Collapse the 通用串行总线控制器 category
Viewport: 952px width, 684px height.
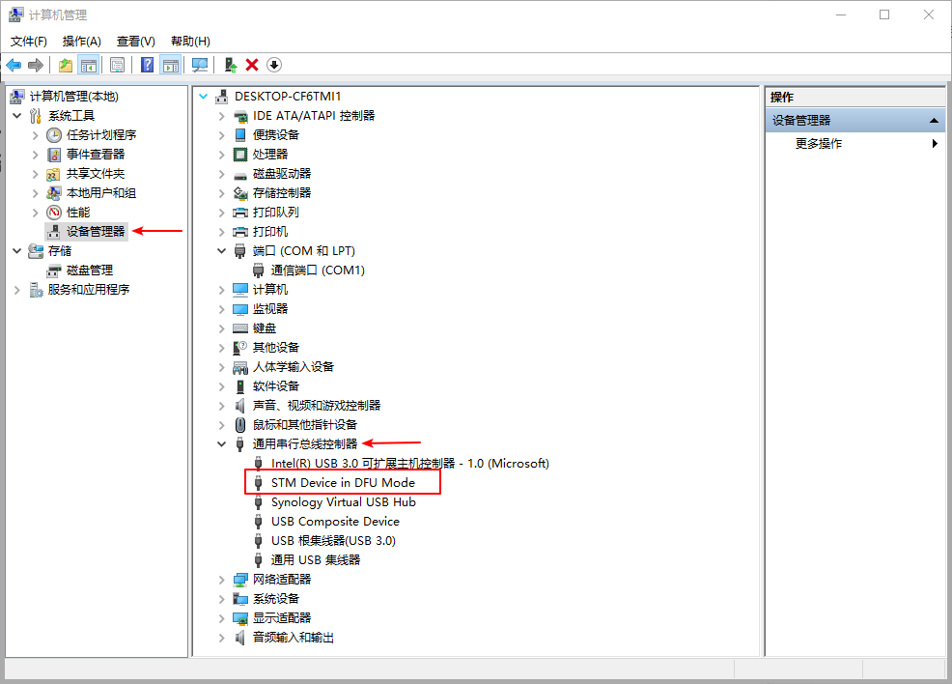[222, 444]
